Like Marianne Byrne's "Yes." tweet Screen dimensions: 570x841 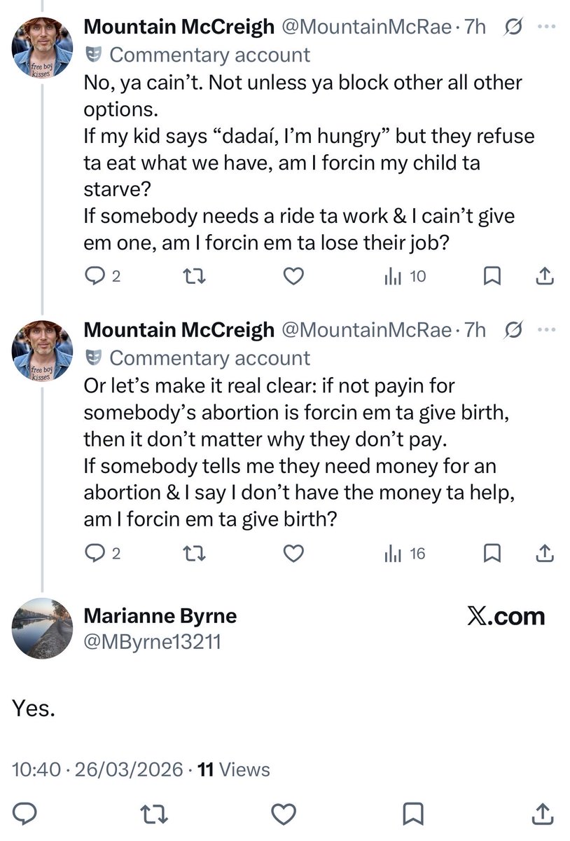(x=281, y=814)
